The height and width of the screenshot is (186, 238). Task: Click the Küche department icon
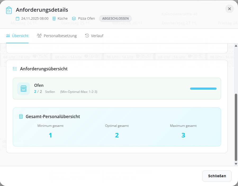click(54, 19)
